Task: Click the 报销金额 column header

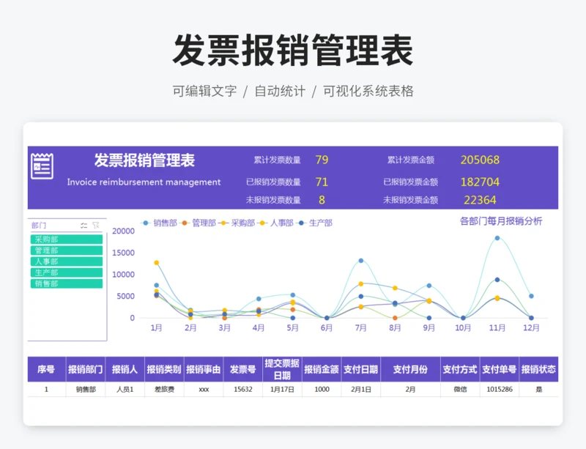Action: (322, 369)
